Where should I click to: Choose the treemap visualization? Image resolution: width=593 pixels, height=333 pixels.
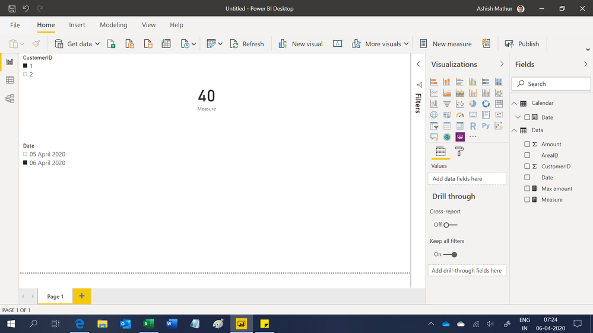click(x=499, y=104)
